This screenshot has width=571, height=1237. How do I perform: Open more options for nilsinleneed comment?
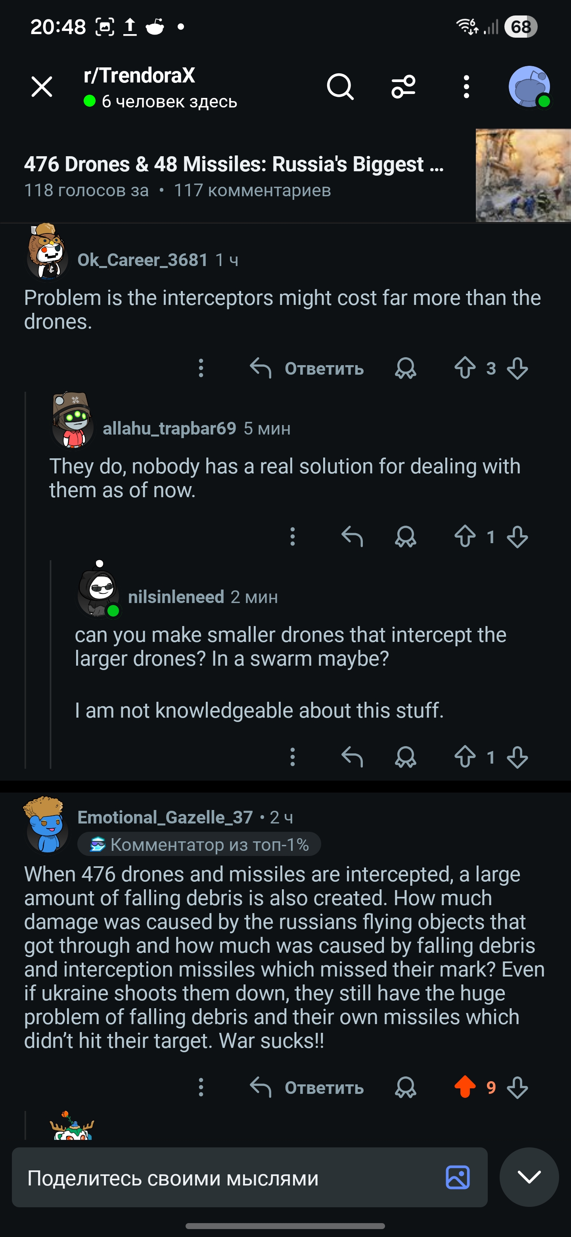pyautogui.click(x=293, y=757)
